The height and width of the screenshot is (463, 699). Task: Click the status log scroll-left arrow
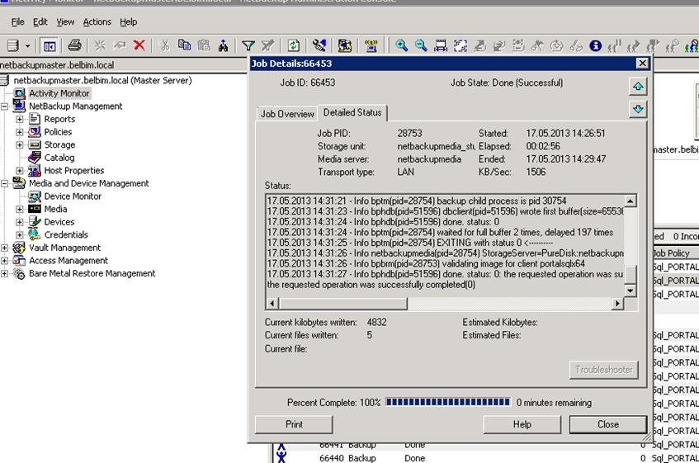click(x=272, y=304)
